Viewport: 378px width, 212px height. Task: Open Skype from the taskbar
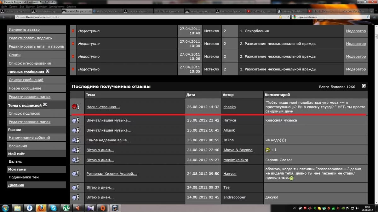click(x=54, y=208)
